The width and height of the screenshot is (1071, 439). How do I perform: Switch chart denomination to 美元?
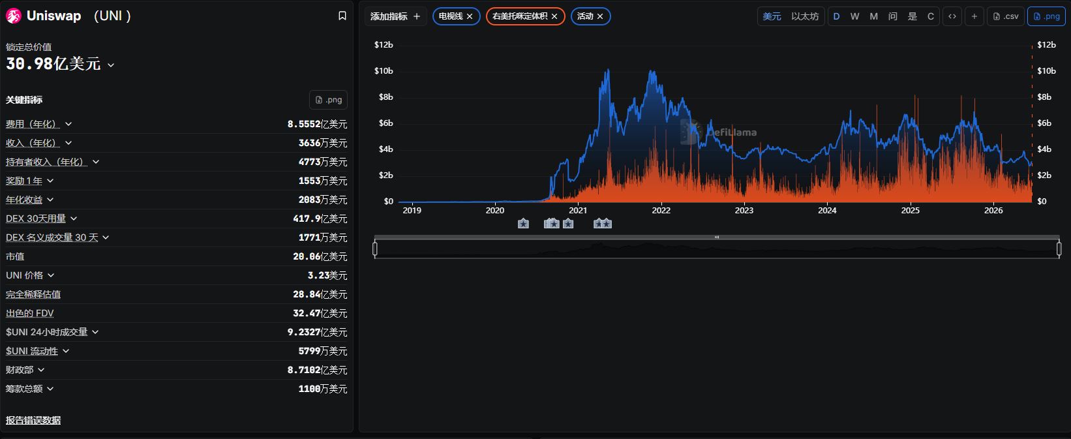[x=772, y=16]
